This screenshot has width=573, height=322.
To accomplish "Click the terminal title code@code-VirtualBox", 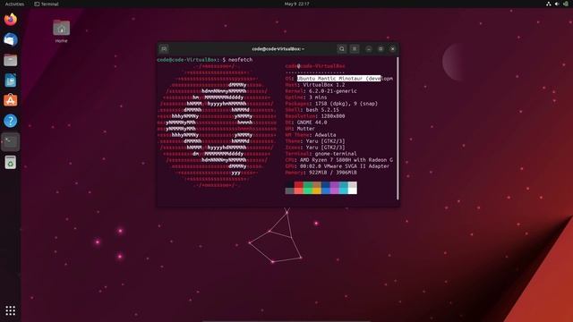I will point(278,49).
